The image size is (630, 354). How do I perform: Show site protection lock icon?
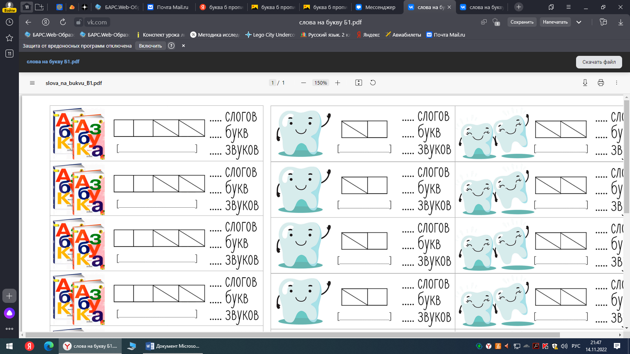(79, 22)
